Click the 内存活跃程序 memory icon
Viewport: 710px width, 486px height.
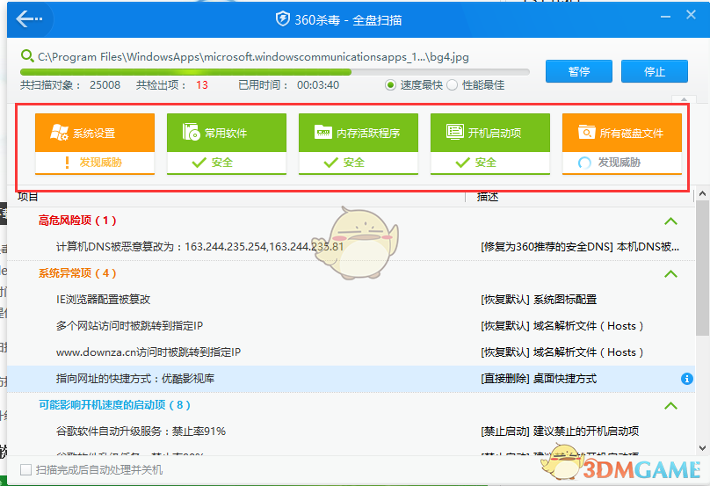[x=323, y=132]
